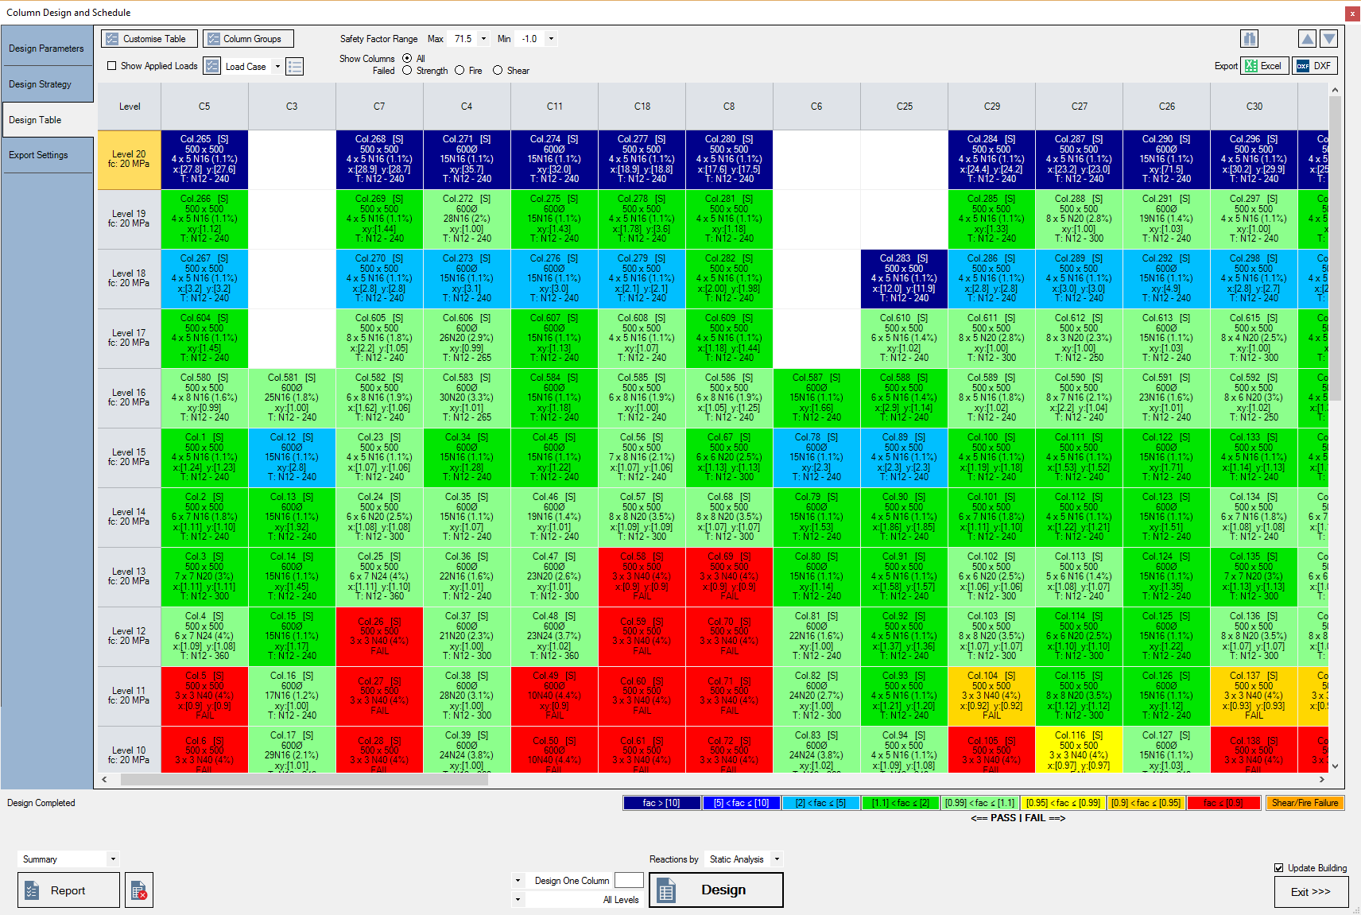Enable Show Applied Loads
Screen dimensions: 1361x915
pyautogui.click(x=112, y=66)
